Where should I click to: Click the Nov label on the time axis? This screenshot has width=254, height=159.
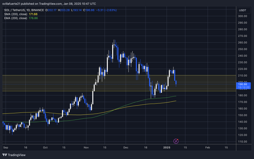86,147
